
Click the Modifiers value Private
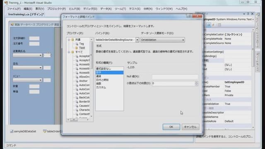[229, 95]
